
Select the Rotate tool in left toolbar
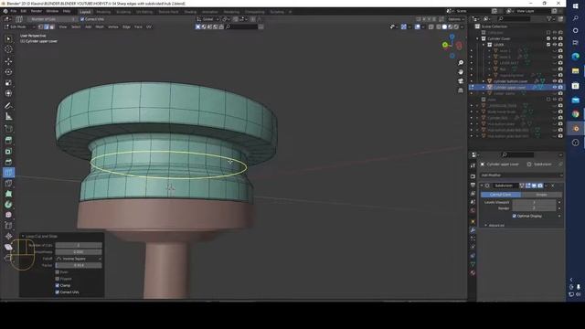pyautogui.click(x=8, y=72)
